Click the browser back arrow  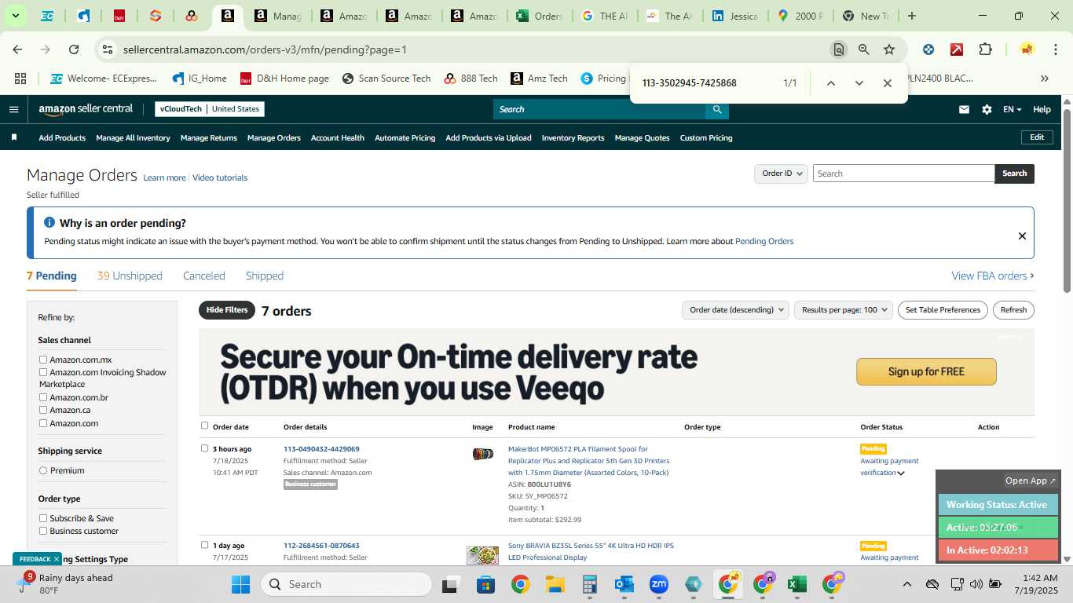(x=17, y=49)
